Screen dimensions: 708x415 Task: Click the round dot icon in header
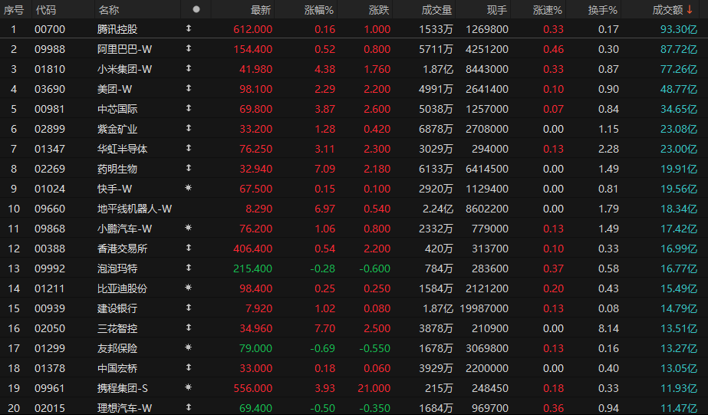(196, 9)
